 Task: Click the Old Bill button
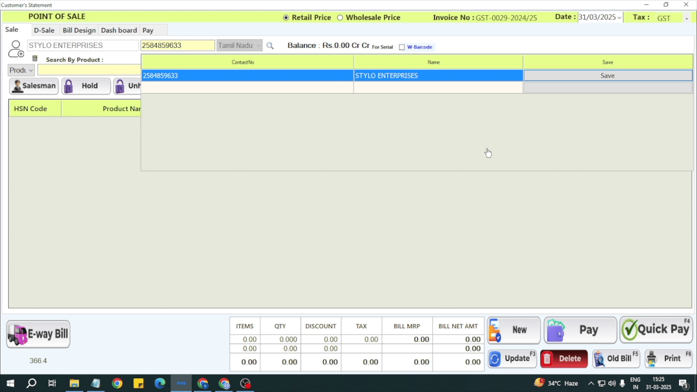point(616,359)
